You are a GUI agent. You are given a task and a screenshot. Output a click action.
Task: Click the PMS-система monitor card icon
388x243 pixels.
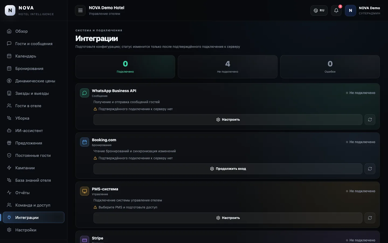(x=85, y=191)
